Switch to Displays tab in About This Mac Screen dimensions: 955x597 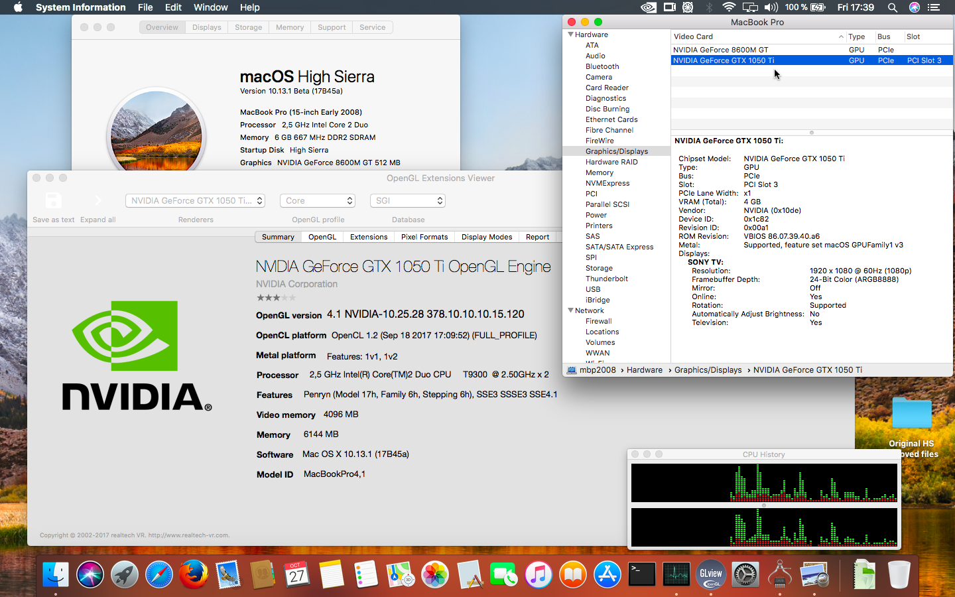coord(207,27)
